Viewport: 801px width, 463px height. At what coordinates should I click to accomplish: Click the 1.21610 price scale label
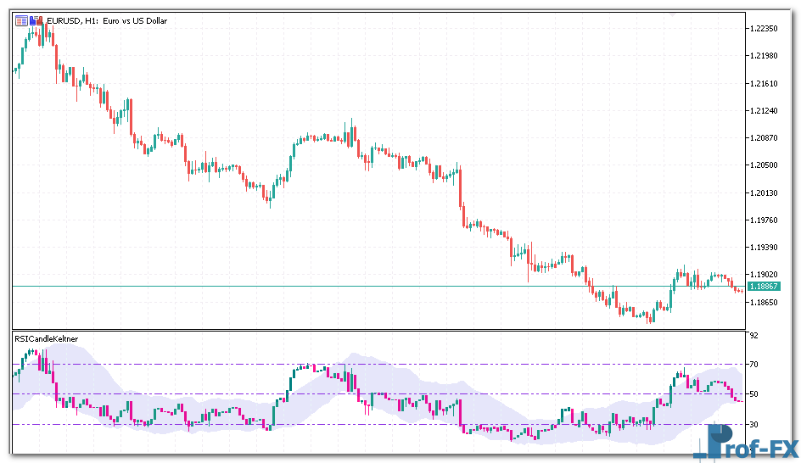click(x=764, y=83)
